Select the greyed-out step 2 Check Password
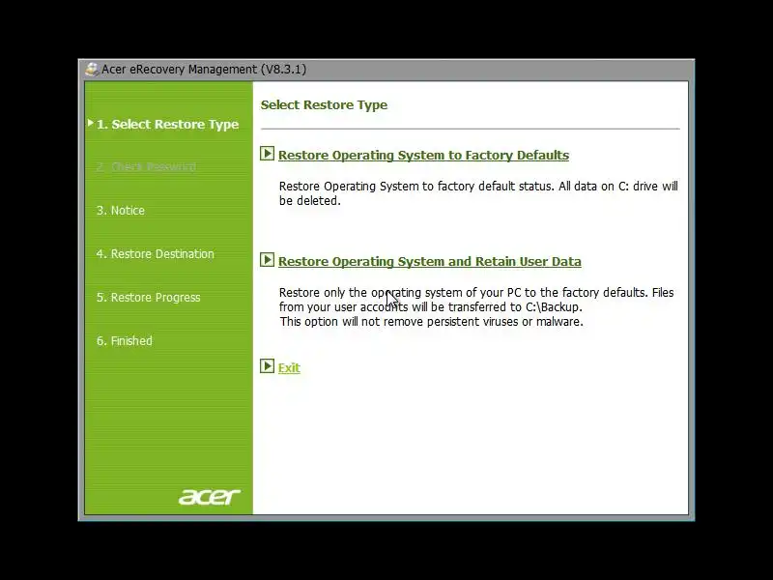Image resolution: width=773 pixels, height=580 pixels. (146, 166)
